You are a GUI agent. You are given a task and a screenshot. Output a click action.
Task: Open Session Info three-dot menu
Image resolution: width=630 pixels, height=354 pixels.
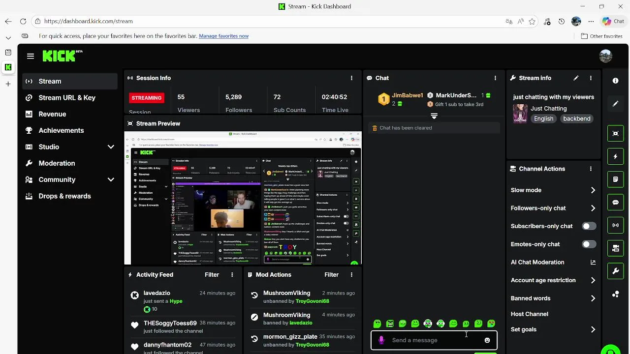pyautogui.click(x=351, y=78)
